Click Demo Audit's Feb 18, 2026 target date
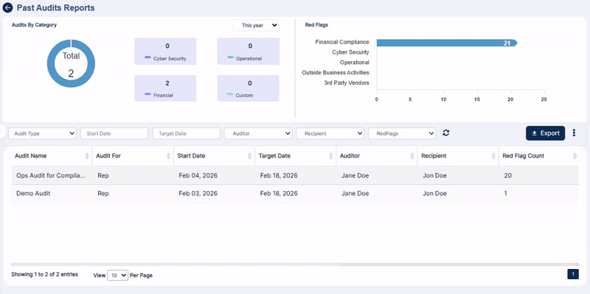The width and height of the screenshot is (590, 294). [279, 194]
